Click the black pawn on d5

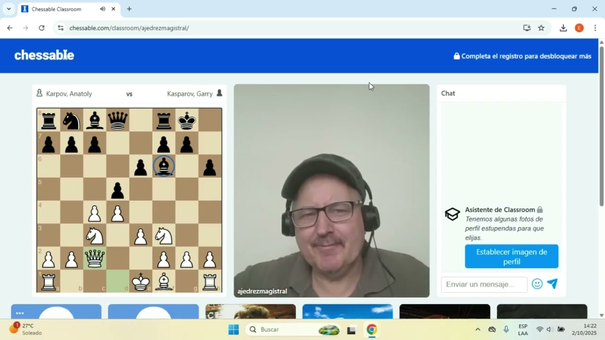(x=118, y=190)
